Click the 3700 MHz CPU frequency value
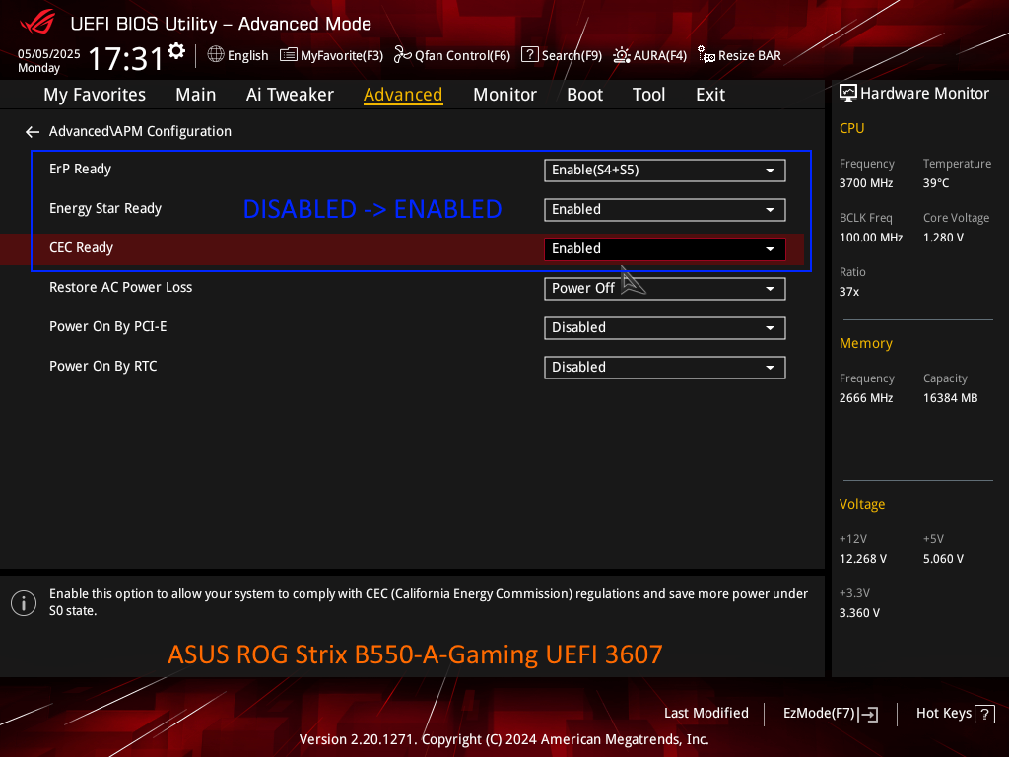Viewport: 1009px width, 757px height. pos(866,183)
